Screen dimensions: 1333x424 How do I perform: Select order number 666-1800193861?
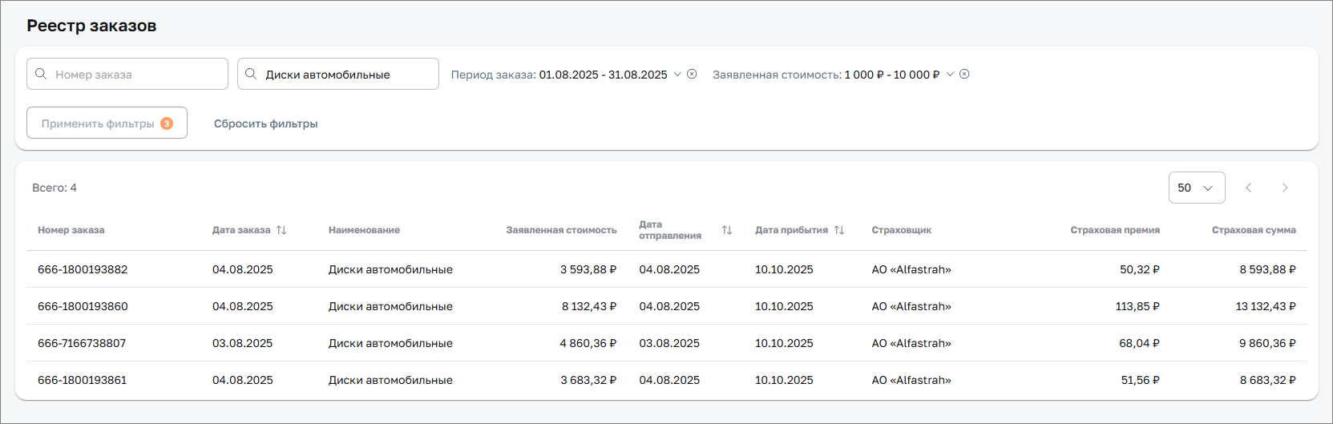pyautogui.click(x=83, y=380)
